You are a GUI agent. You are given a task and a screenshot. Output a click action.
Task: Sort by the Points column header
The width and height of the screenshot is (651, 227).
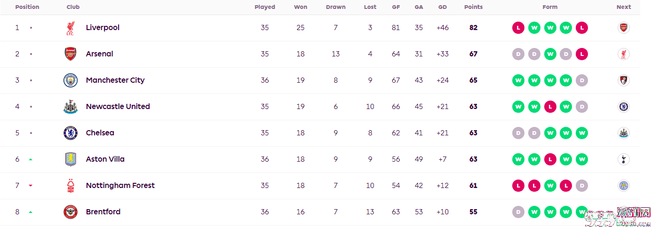[473, 7]
